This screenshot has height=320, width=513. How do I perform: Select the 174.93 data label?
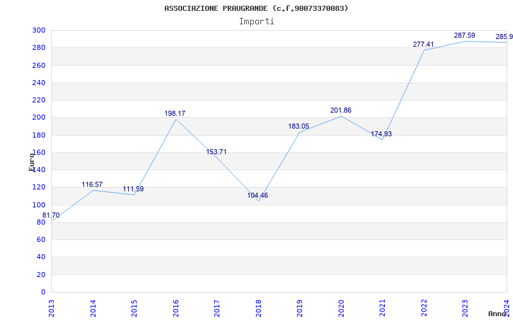point(381,134)
